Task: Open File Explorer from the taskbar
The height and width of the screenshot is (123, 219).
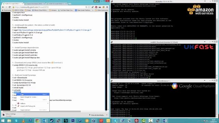Action: (x=9, y=121)
